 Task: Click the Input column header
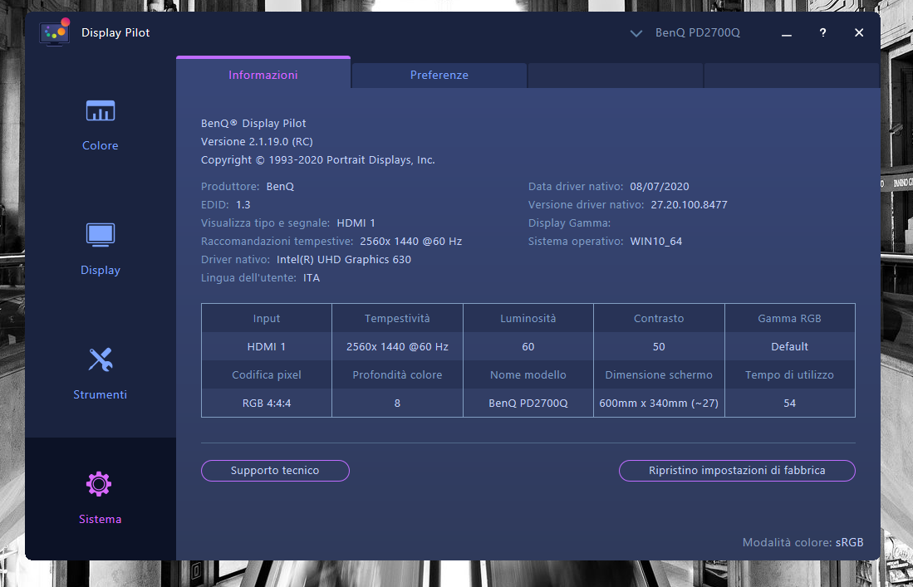pos(267,318)
